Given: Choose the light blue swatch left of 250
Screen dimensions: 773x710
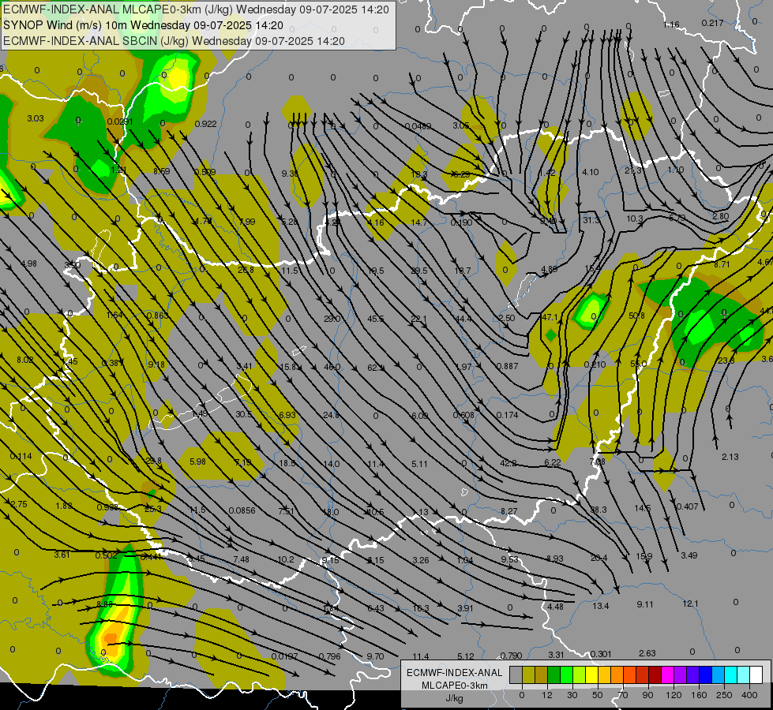Looking at the screenshot, I should pyautogui.click(x=719, y=674).
